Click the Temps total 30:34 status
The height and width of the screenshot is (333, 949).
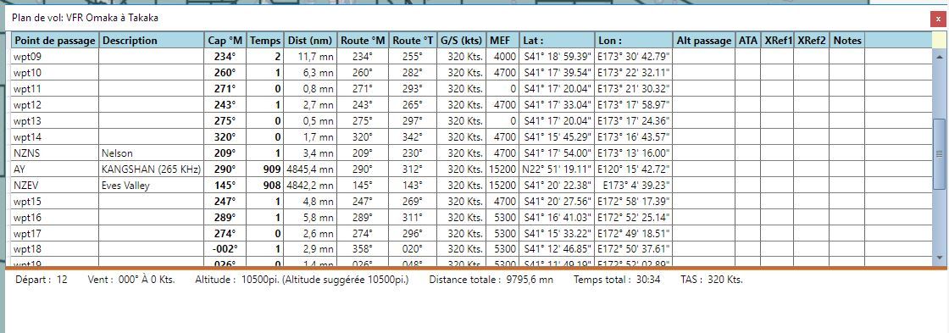pos(617,280)
